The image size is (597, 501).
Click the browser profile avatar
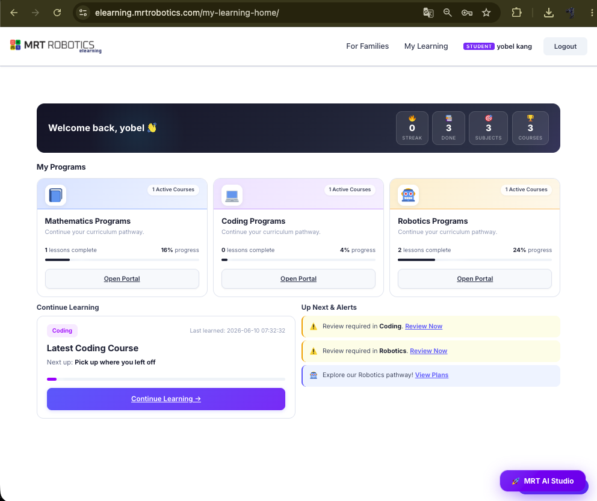[x=571, y=13]
